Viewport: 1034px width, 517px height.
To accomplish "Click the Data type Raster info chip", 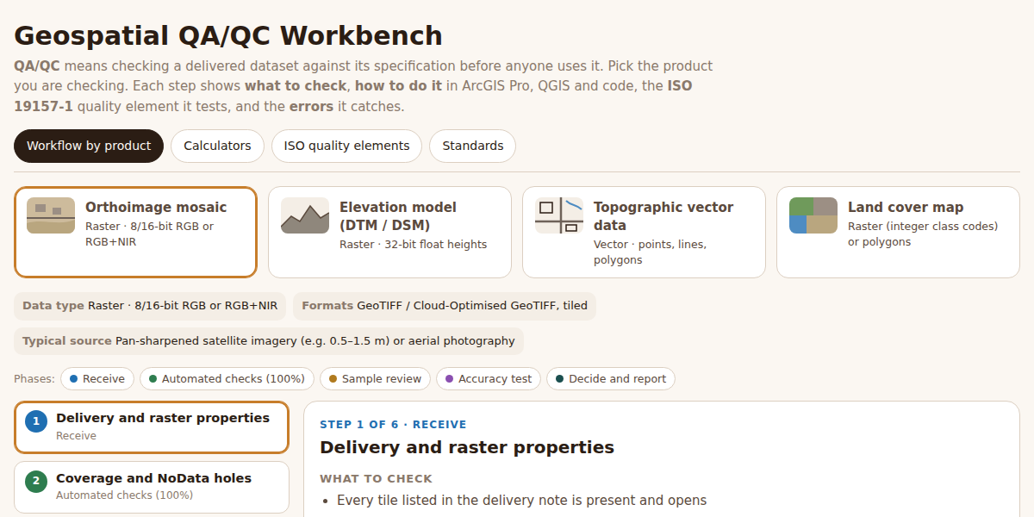I will pos(150,306).
